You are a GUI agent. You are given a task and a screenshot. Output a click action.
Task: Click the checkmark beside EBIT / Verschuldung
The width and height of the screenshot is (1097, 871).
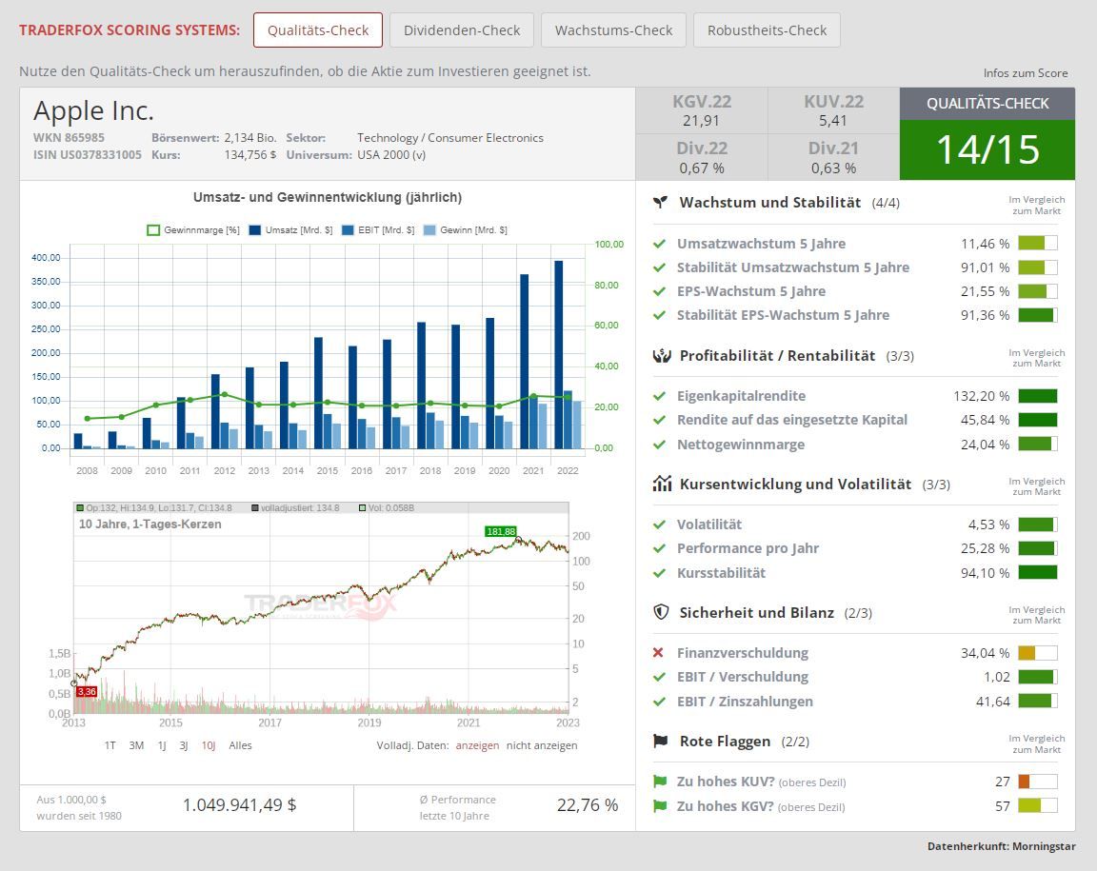(x=658, y=677)
